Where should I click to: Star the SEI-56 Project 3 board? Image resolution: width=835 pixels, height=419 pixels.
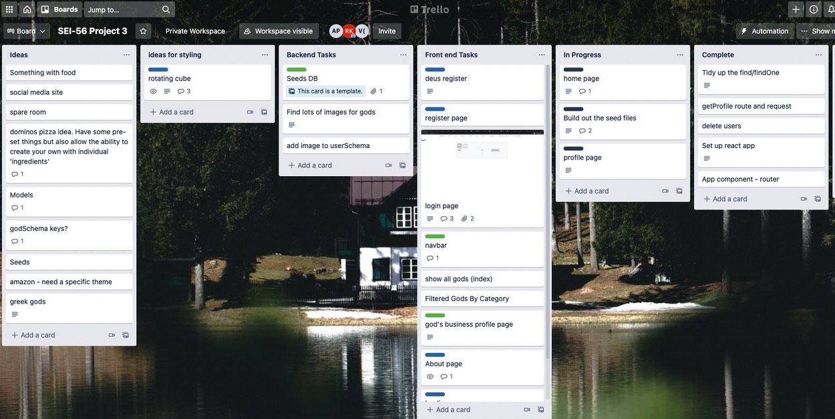142,31
